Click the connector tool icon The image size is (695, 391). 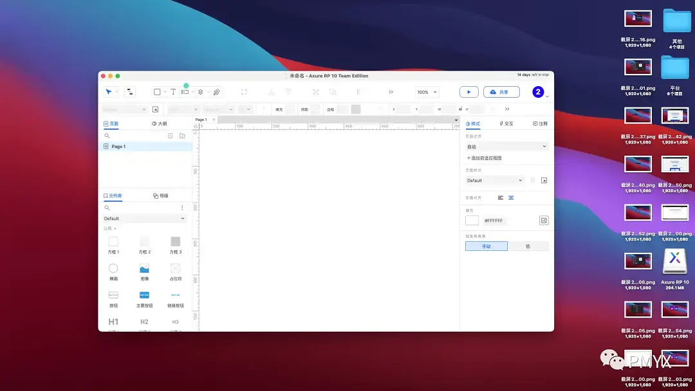click(x=130, y=92)
